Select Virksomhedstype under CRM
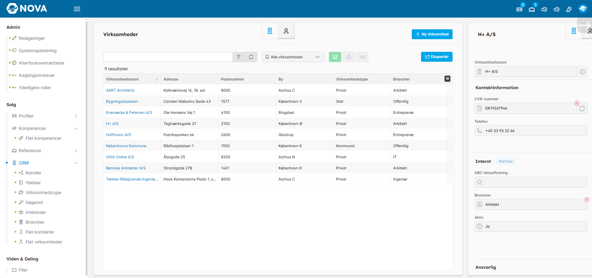Image resolution: width=592 pixels, height=278 pixels. pos(43,193)
